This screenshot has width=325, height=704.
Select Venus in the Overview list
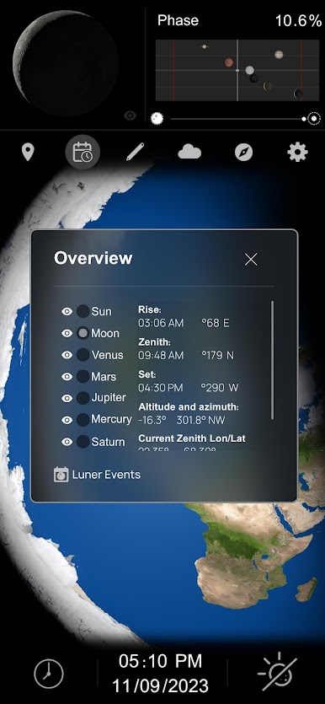100,355
